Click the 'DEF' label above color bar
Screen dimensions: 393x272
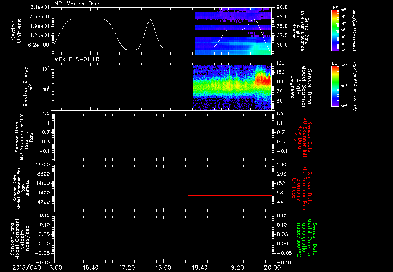pyautogui.click(x=335, y=63)
